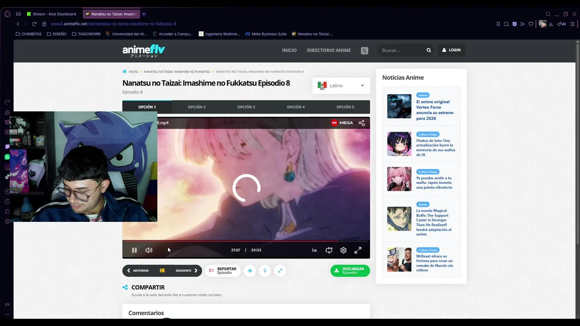Toggle the lightbulb lights-off button
The image size is (580, 326).
265,271
